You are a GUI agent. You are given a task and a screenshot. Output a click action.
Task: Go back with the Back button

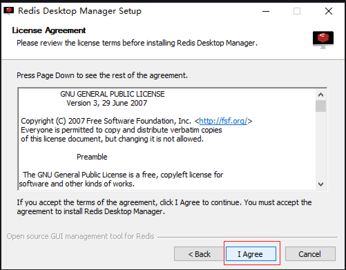pos(199,254)
